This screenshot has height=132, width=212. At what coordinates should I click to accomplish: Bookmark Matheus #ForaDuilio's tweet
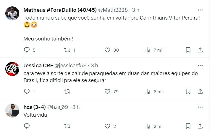(188, 50)
